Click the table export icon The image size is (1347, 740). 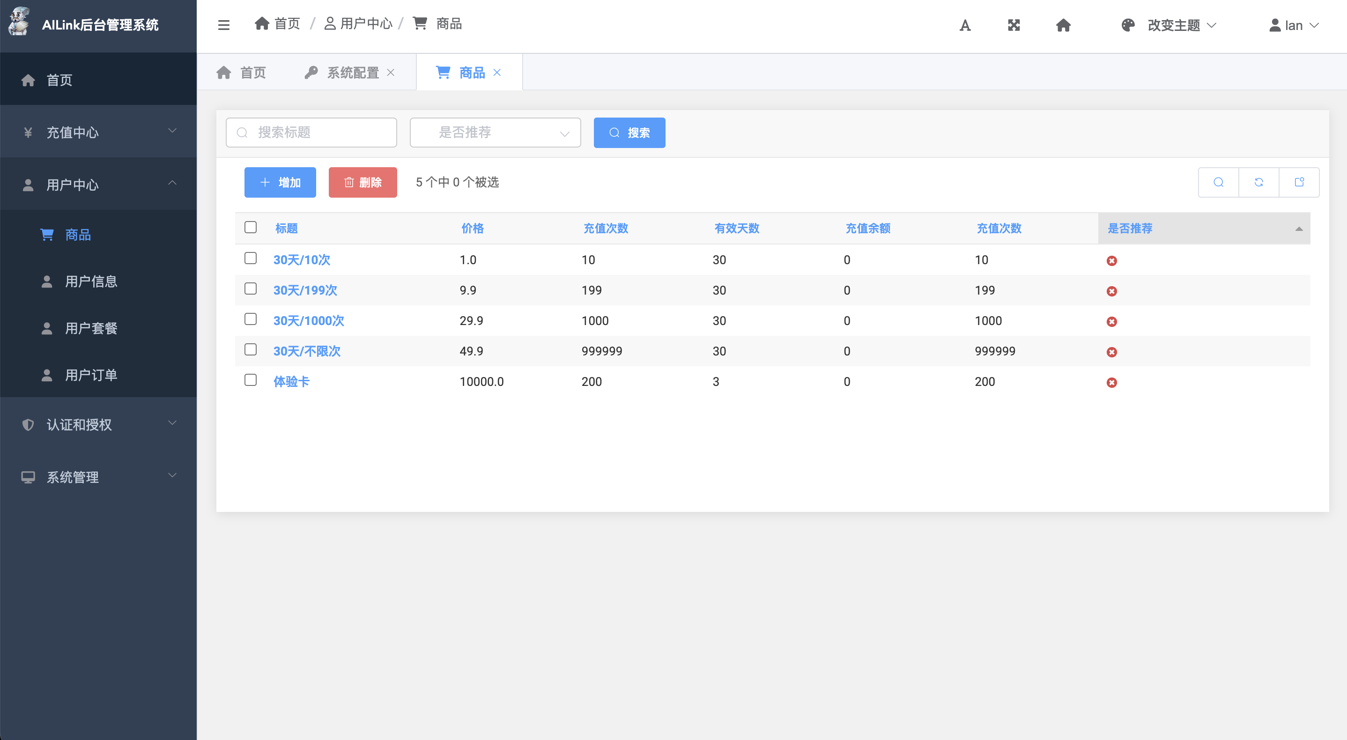[x=1299, y=182]
